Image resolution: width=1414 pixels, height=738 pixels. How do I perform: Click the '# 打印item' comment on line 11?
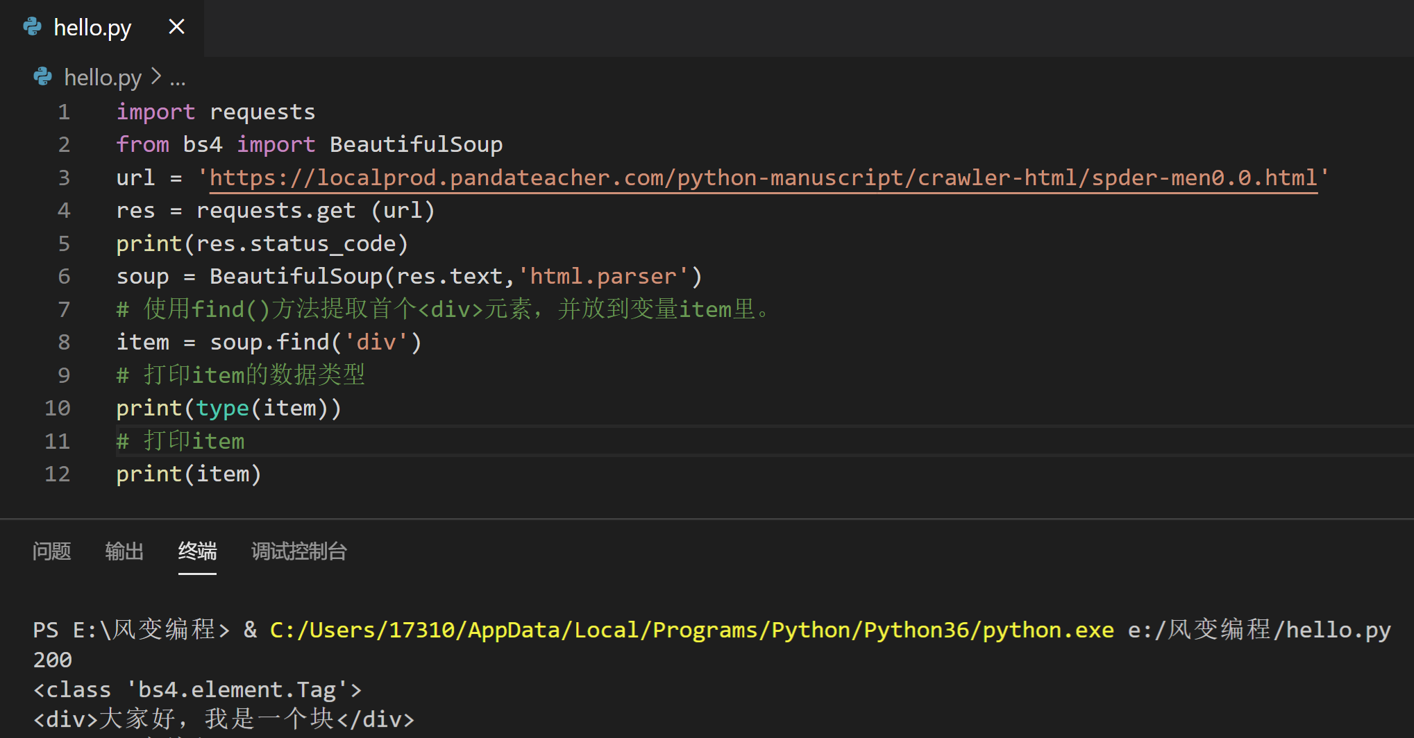[x=180, y=440]
